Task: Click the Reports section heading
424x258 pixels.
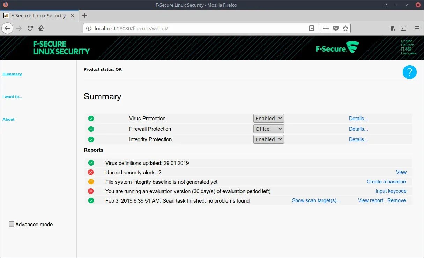Action: click(94, 150)
